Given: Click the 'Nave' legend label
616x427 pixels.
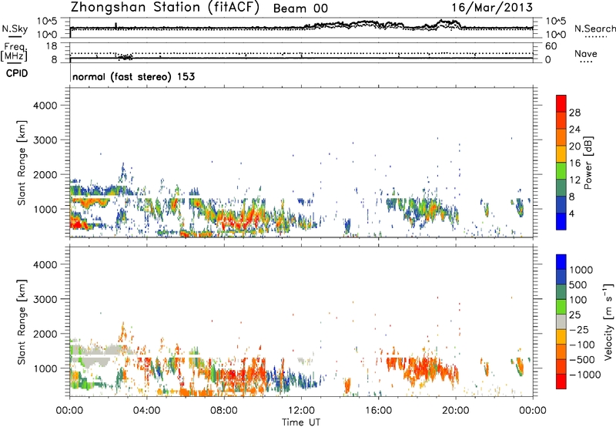Looking at the screenshot, I should tap(585, 54).
